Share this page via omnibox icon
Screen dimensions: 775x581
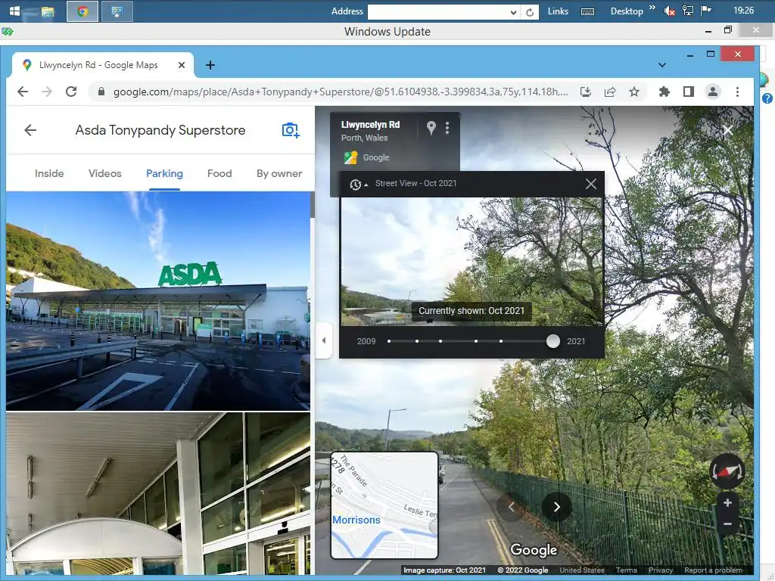point(610,92)
